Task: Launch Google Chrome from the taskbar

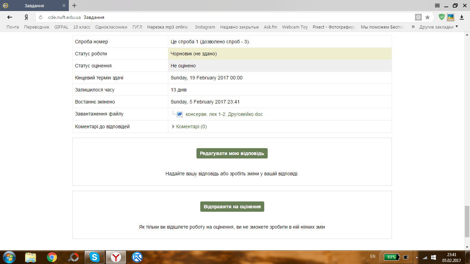Action: (x=52, y=257)
